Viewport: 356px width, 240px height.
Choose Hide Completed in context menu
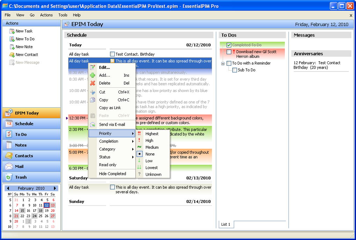tap(112, 173)
